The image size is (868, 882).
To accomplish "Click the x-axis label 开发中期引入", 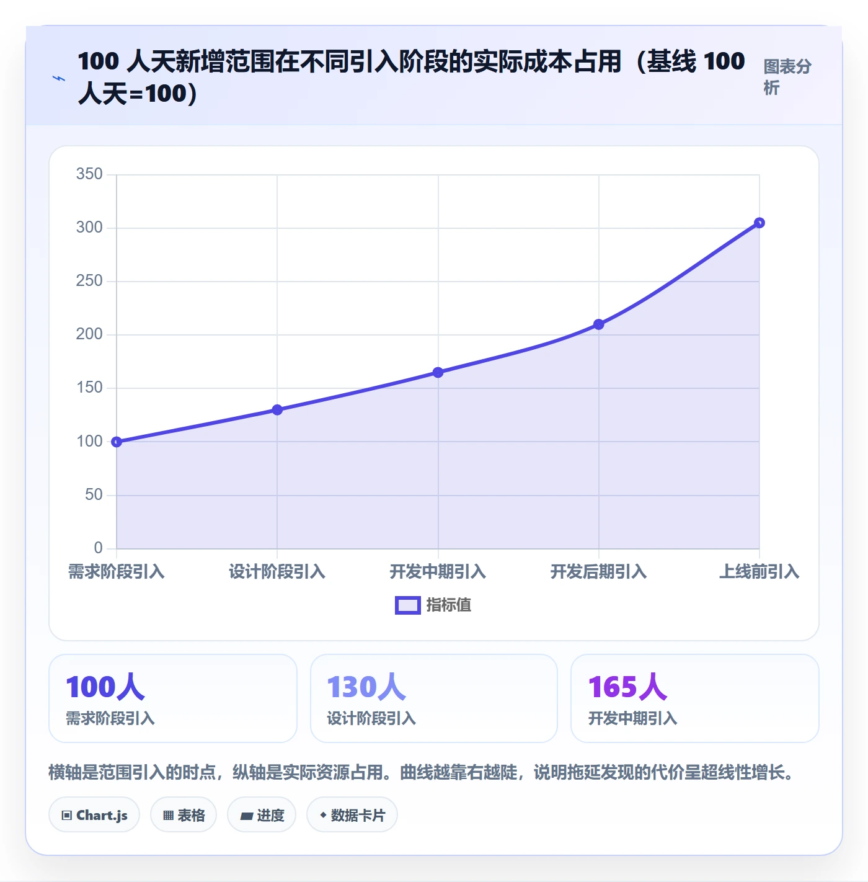I will (438, 571).
